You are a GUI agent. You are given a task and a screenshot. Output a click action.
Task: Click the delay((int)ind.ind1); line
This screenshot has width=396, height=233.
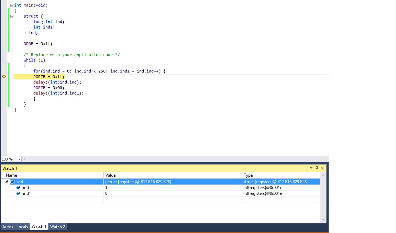(58, 93)
